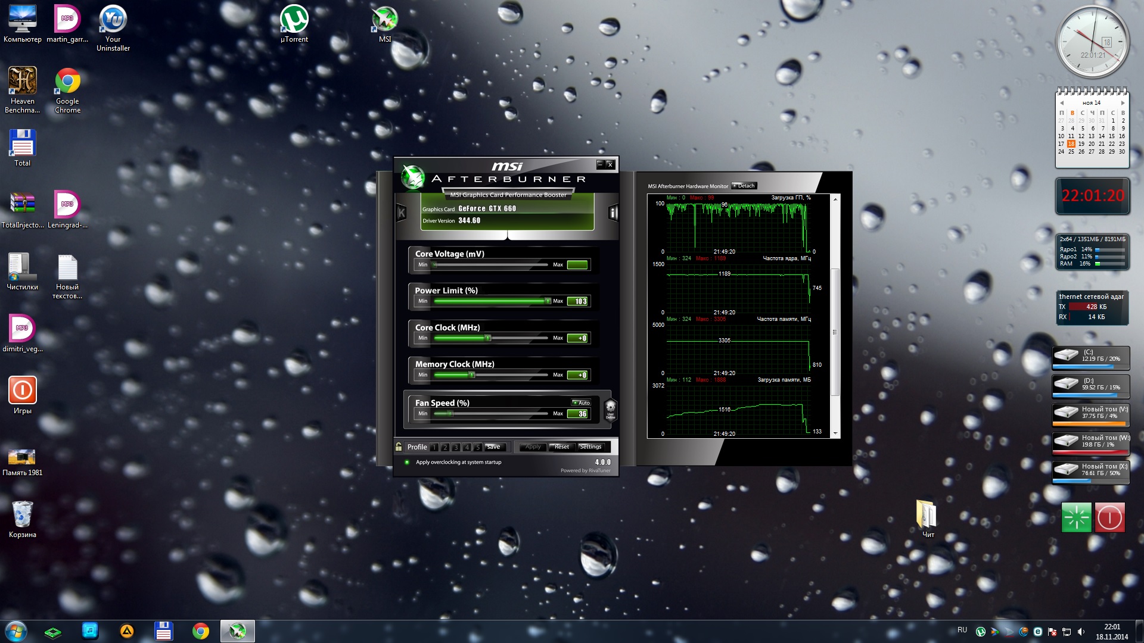Click the profile lock icon

click(399, 447)
